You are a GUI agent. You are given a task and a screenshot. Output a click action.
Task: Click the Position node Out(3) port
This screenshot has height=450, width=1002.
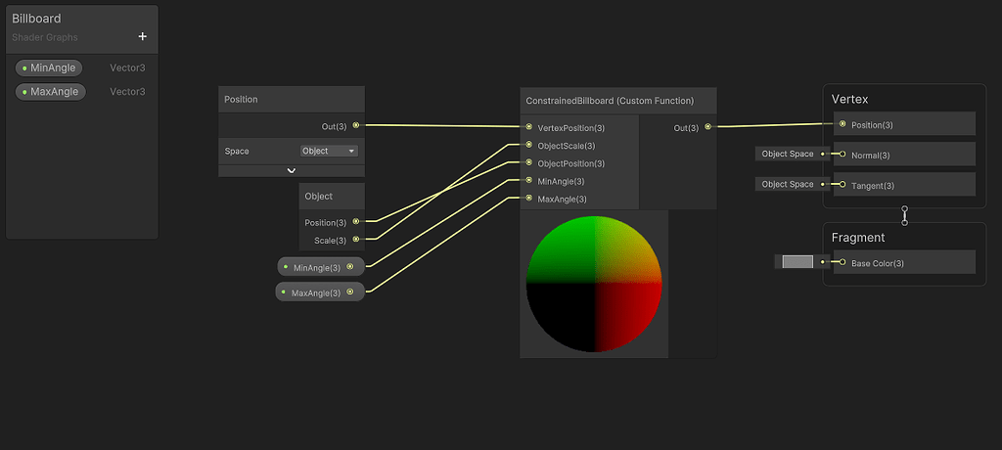[x=355, y=125]
